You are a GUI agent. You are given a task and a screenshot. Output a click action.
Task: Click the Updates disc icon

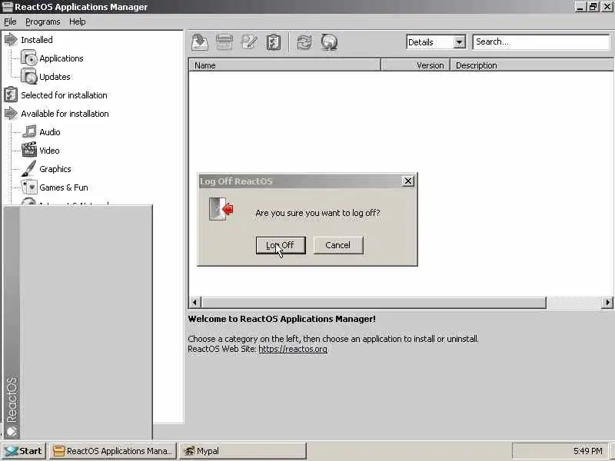pos(28,76)
